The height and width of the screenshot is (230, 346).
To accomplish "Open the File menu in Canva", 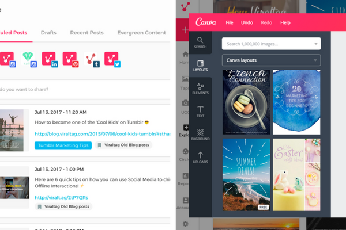I will click(230, 22).
